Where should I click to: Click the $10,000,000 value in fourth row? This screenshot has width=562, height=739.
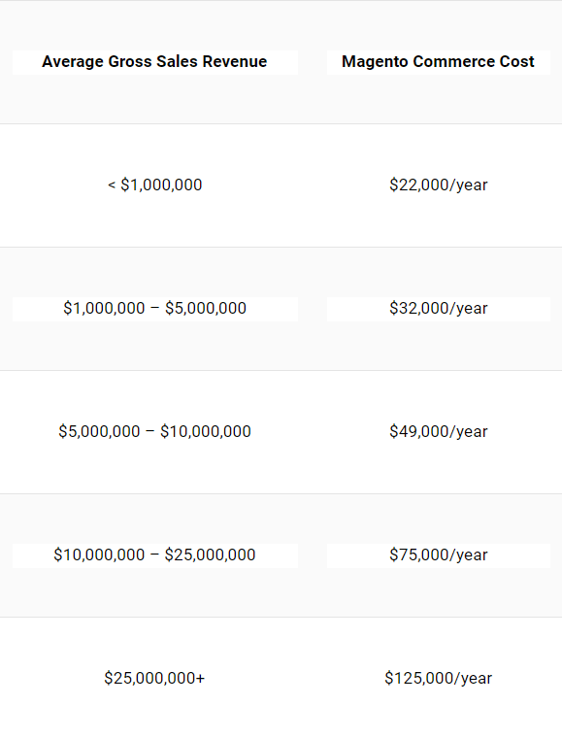coord(99,554)
